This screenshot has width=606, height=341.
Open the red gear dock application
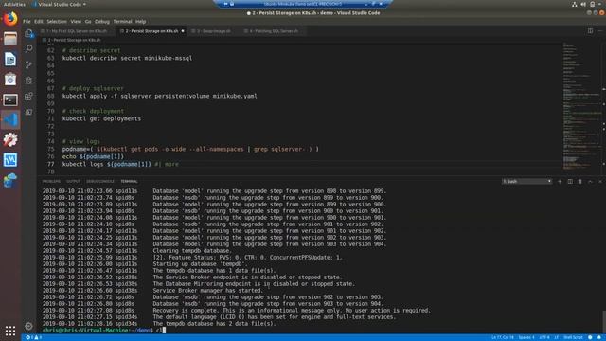point(10,139)
